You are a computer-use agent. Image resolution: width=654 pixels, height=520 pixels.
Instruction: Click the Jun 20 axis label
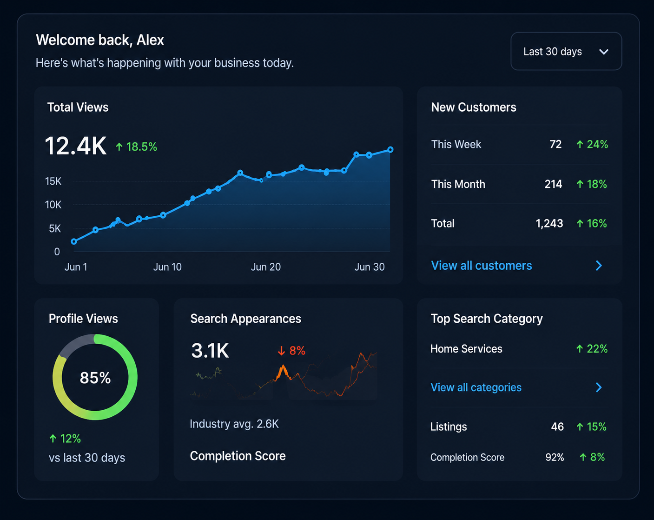(x=266, y=267)
